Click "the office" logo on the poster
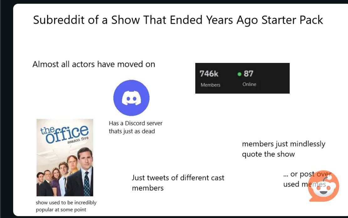Viewport: 348px width, 218px height. (64, 133)
